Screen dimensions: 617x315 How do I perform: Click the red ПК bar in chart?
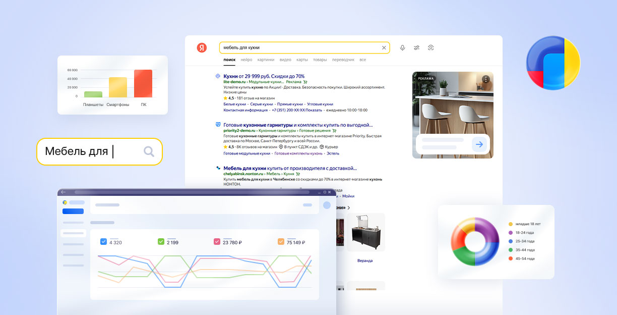[x=143, y=84]
